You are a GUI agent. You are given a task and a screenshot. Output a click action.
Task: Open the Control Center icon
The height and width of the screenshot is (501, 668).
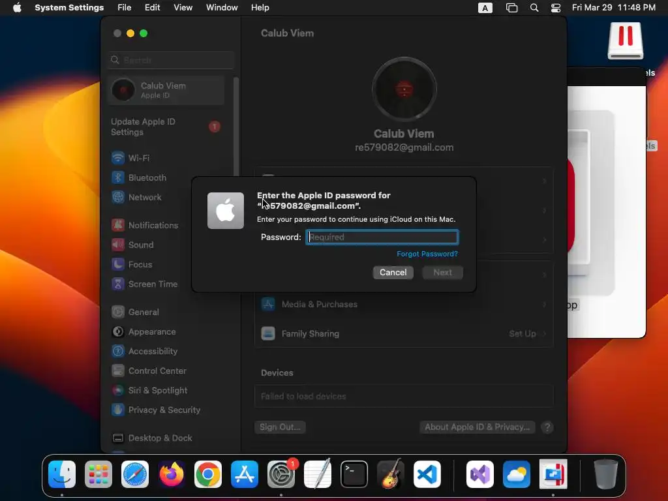click(118, 371)
